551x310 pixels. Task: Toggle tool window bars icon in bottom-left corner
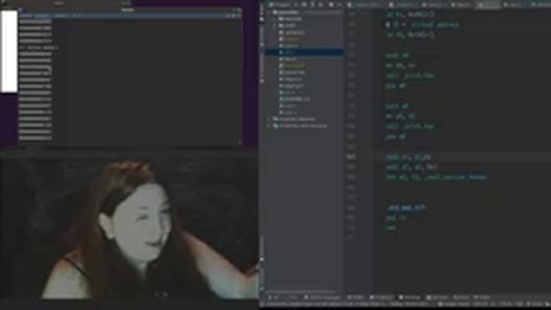click(263, 304)
